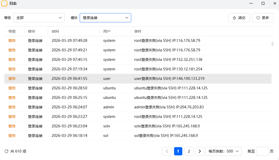Click the 日志 app icon in title bar
This screenshot has width=279, height=160.
[4, 3]
